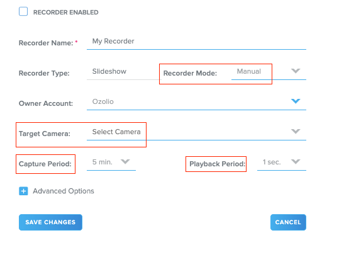Enable the Recorder Enabled checkbox
The width and height of the screenshot is (344, 257).
tap(23, 11)
